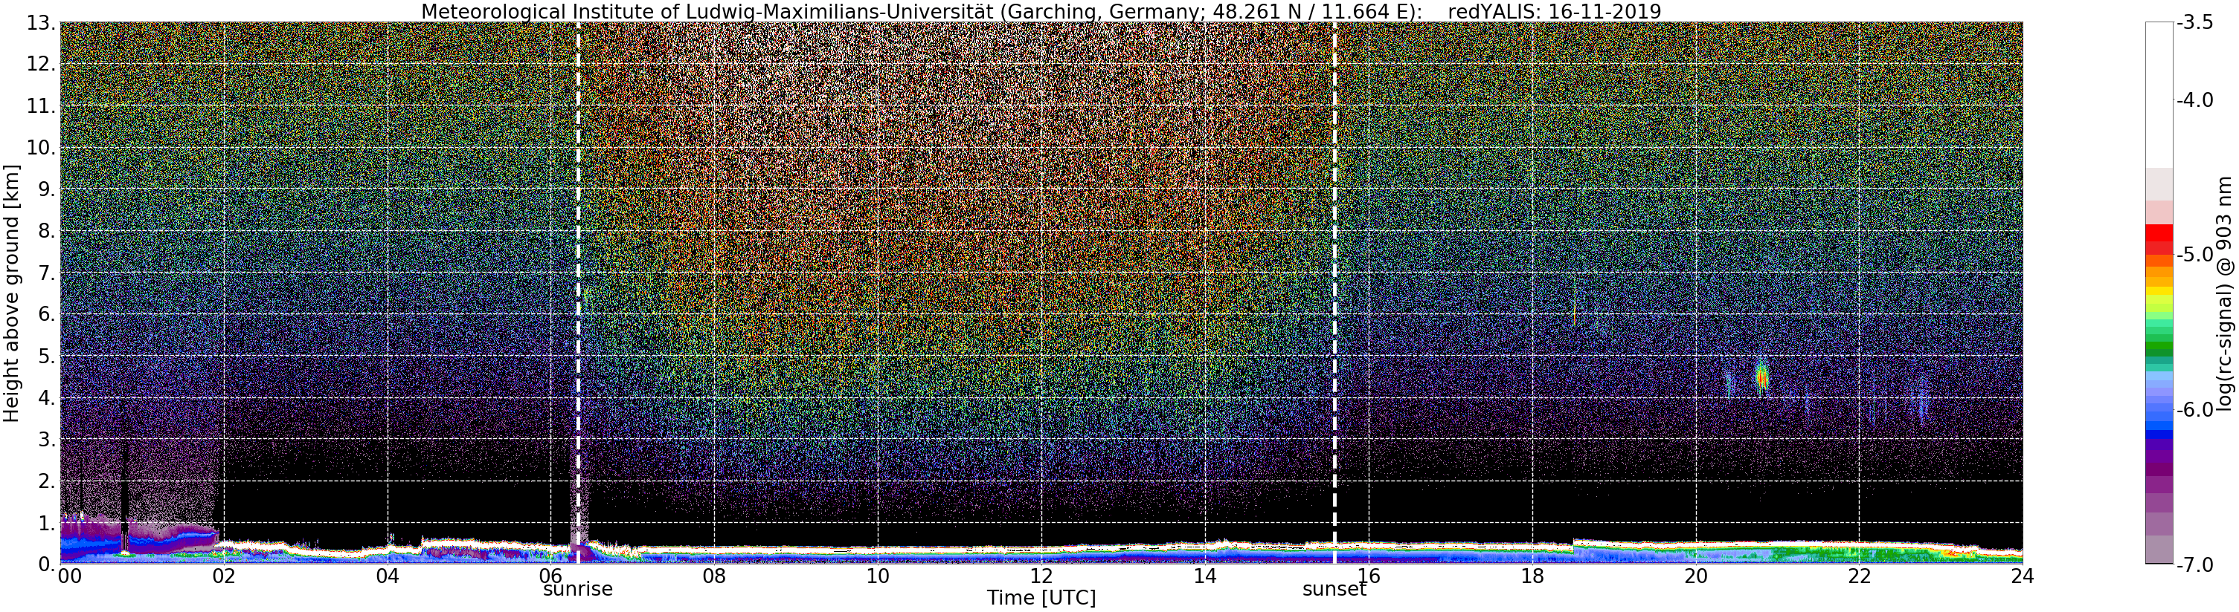Click the green band of the colorbar
This screenshot has width=2239, height=612.
(2159, 343)
